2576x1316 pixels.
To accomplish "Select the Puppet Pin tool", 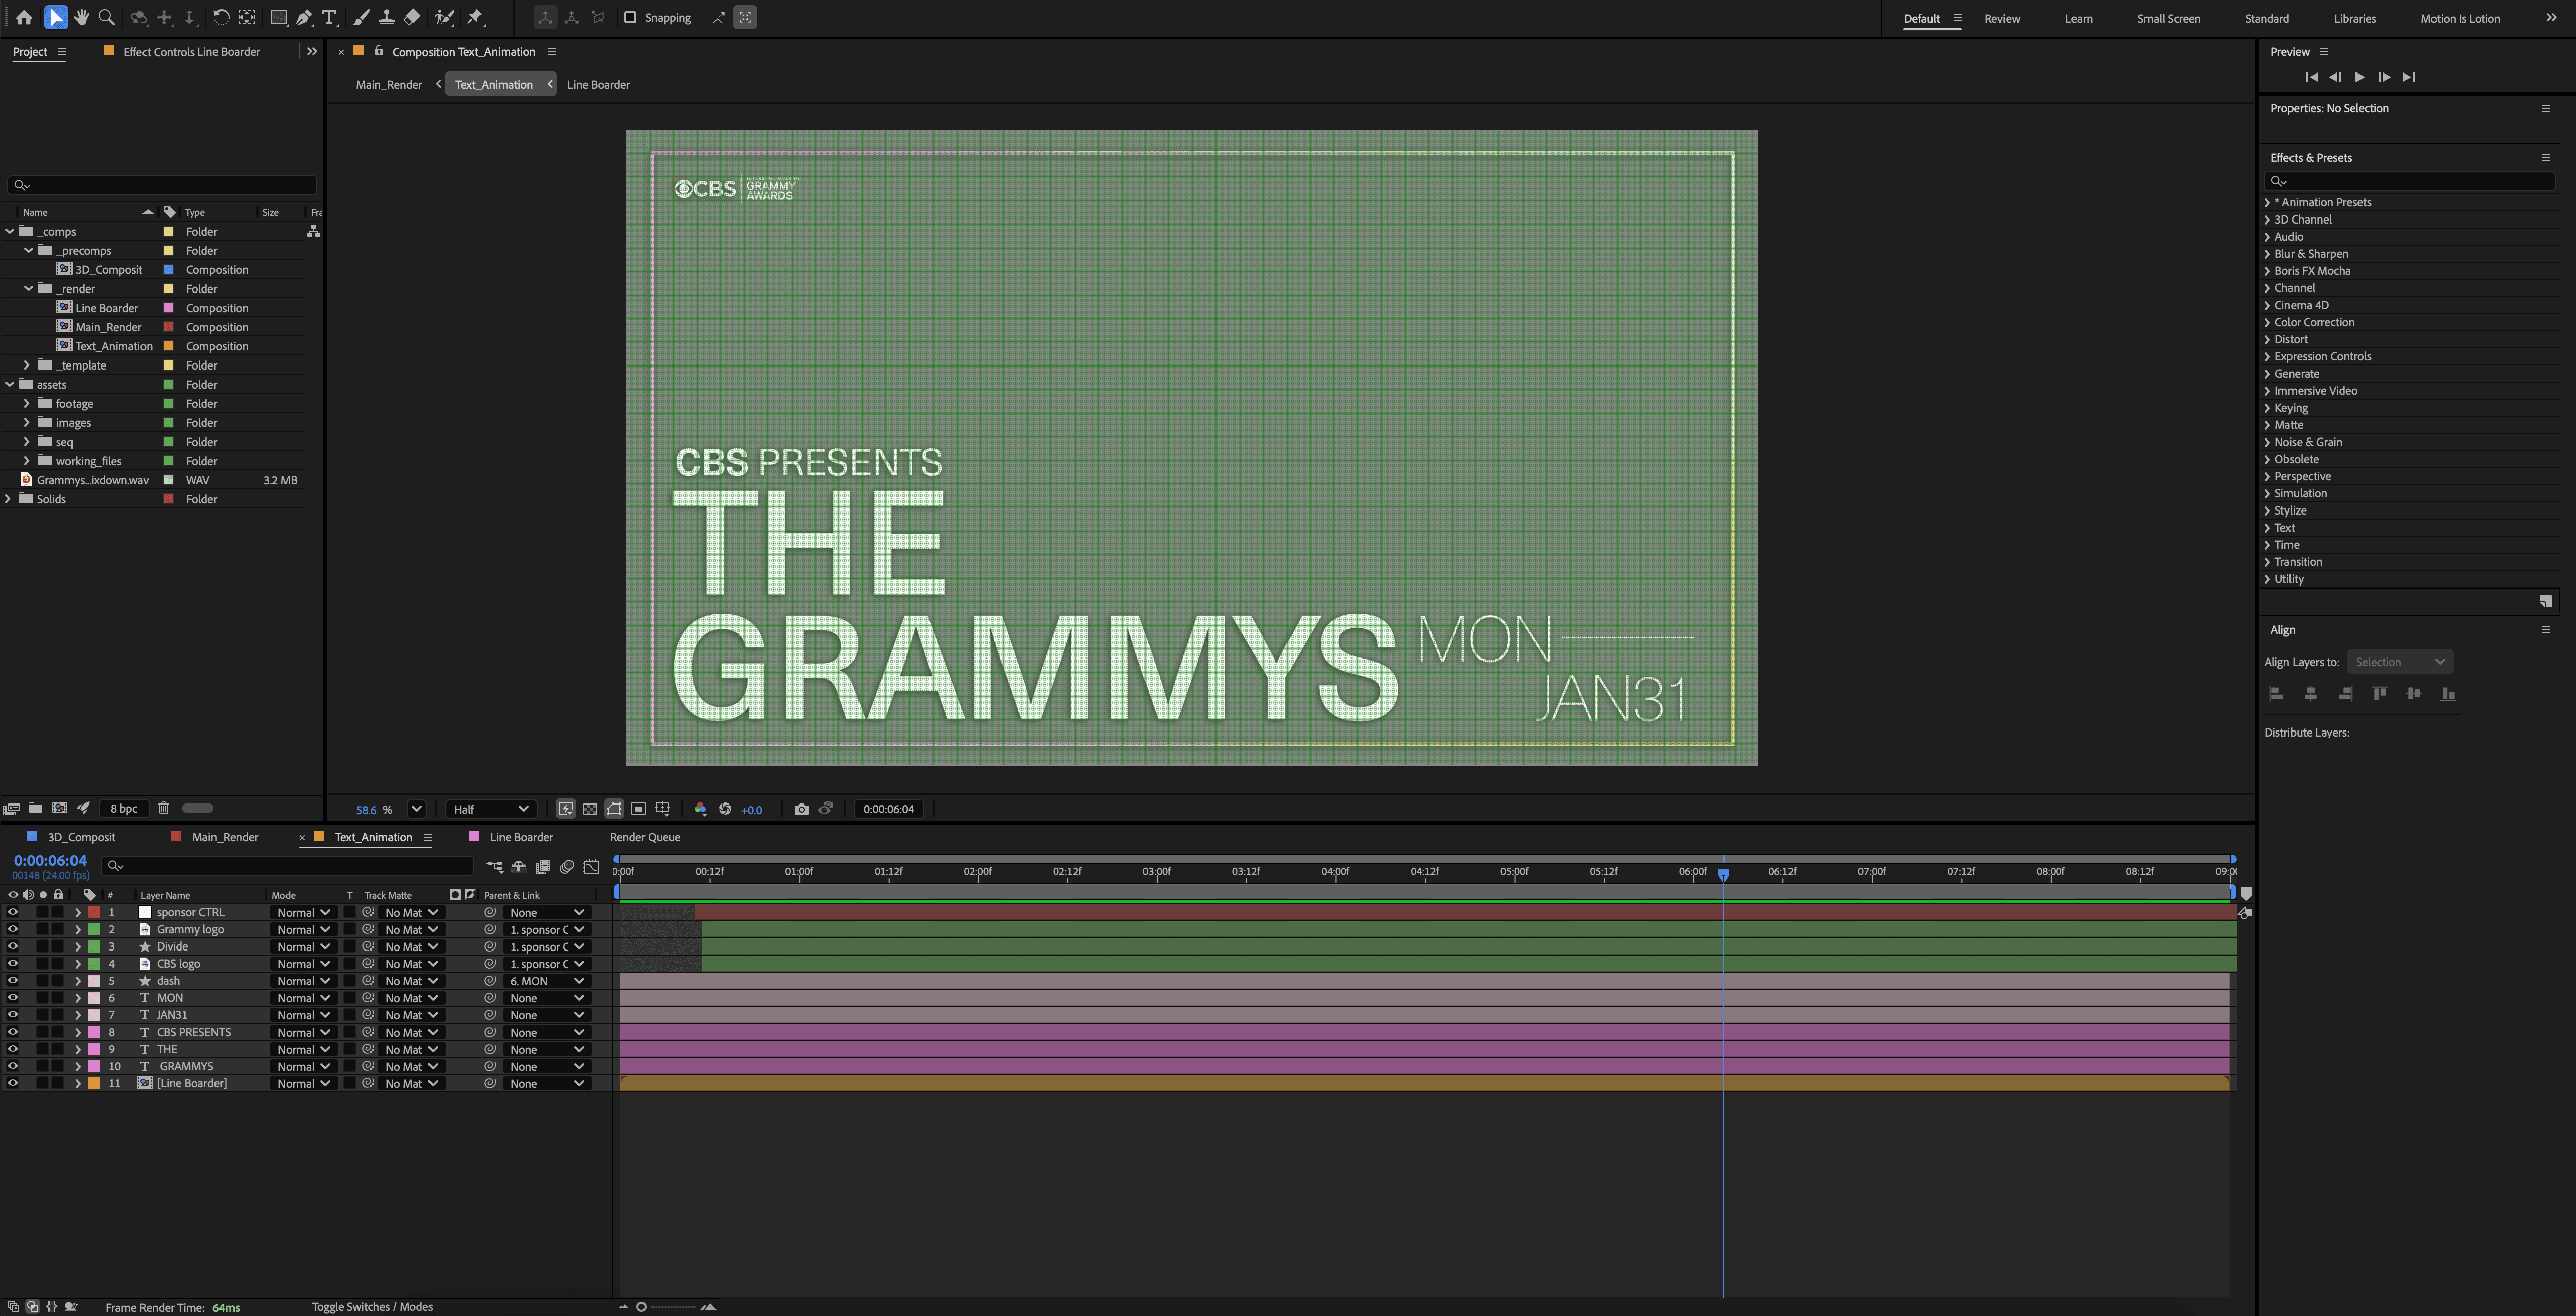I will (x=476, y=17).
